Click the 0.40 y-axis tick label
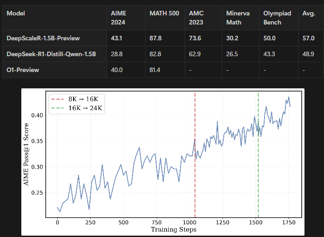The width and height of the screenshot is (324, 237). [x=37, y=115]
